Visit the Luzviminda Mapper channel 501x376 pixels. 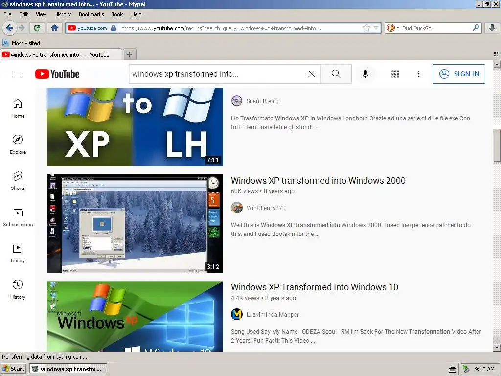pos(273,315)
